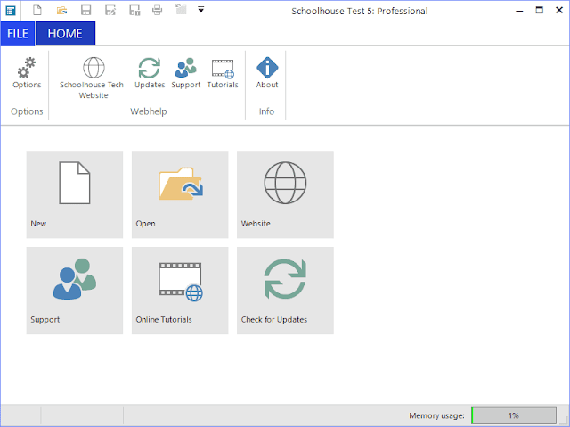This screenshot has height=427, width=570.
Task: Click the Open tile
Action: [x=180, y=194]
